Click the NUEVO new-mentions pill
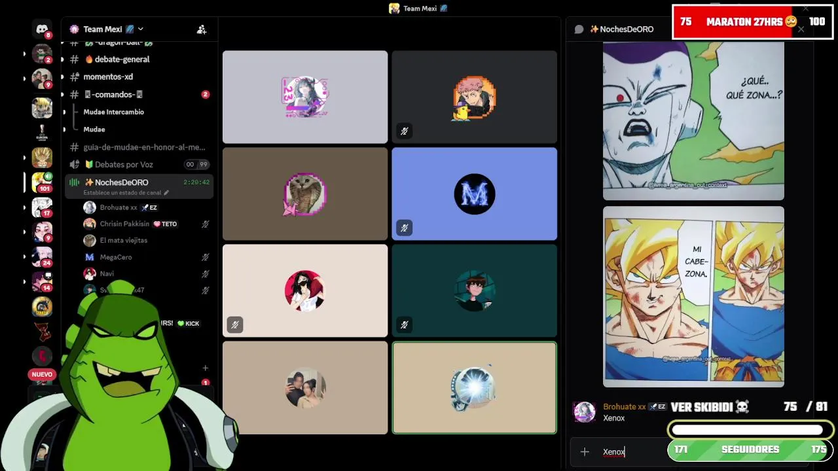The width and height of the screenshot is (838, 471). 42,374
